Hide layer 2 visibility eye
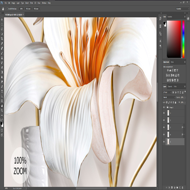Image resolution: width=190 pixels, height=190 pixels. pos(164,120)
